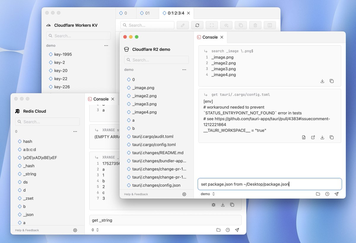Click the open-external icon under config.toml output
The image size is (356, 243).
(x=313, y=137)
